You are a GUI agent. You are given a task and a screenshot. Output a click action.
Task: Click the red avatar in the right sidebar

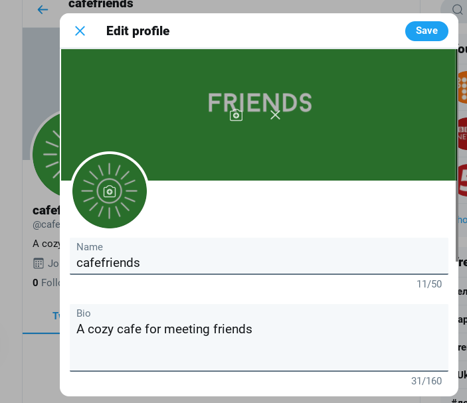tap(462, 181)
